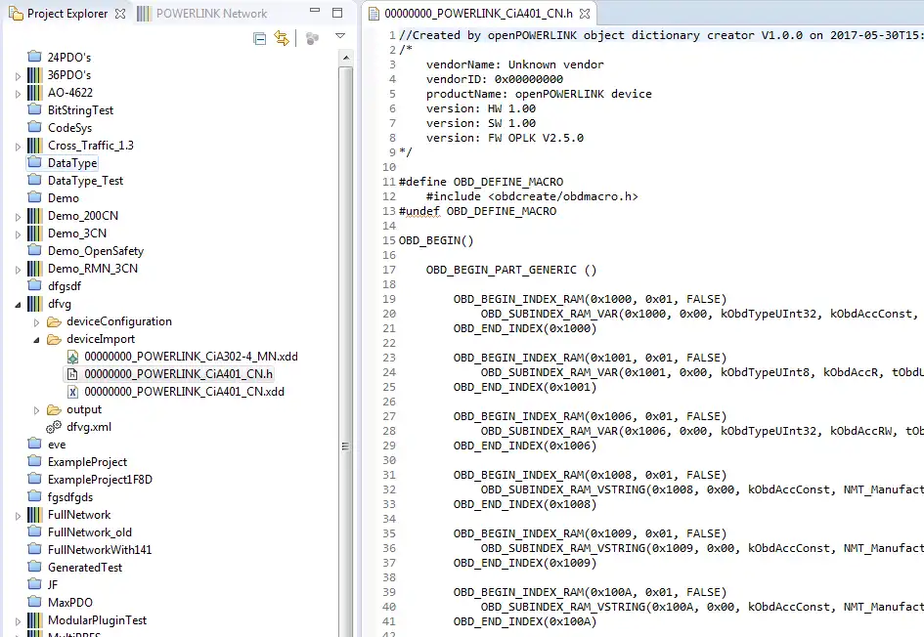Click the Project Explorer scrollbar up arrow
The image size is (924, 637).
346,58
